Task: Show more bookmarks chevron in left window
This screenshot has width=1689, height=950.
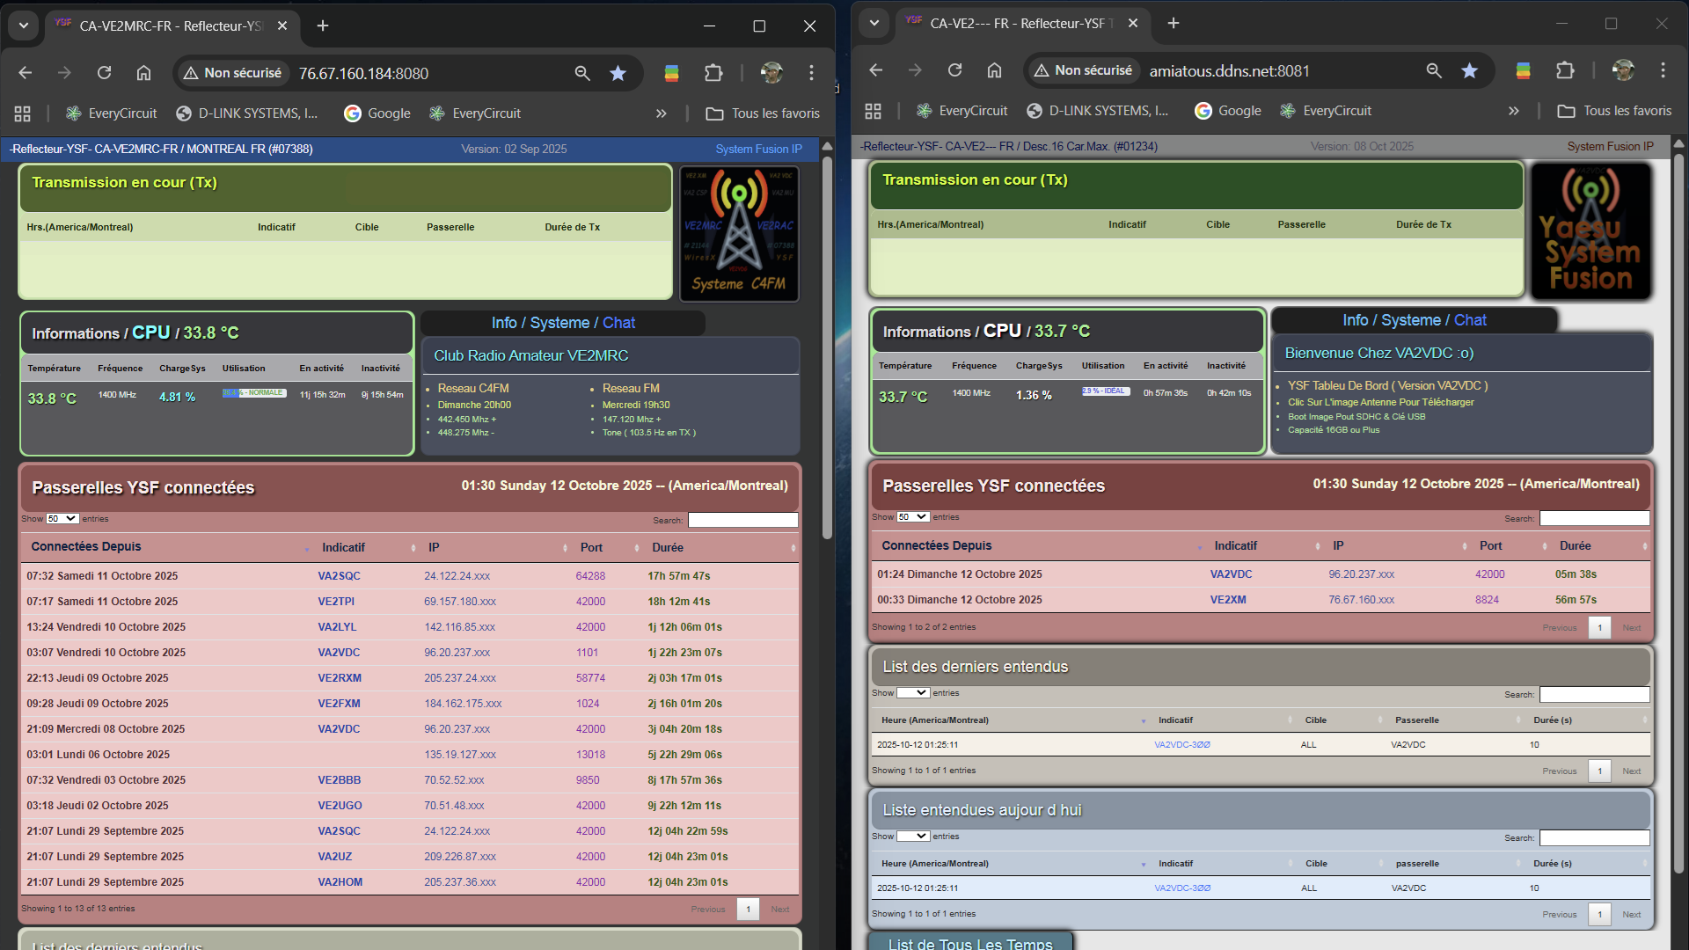Action: [x=661, y=113]
